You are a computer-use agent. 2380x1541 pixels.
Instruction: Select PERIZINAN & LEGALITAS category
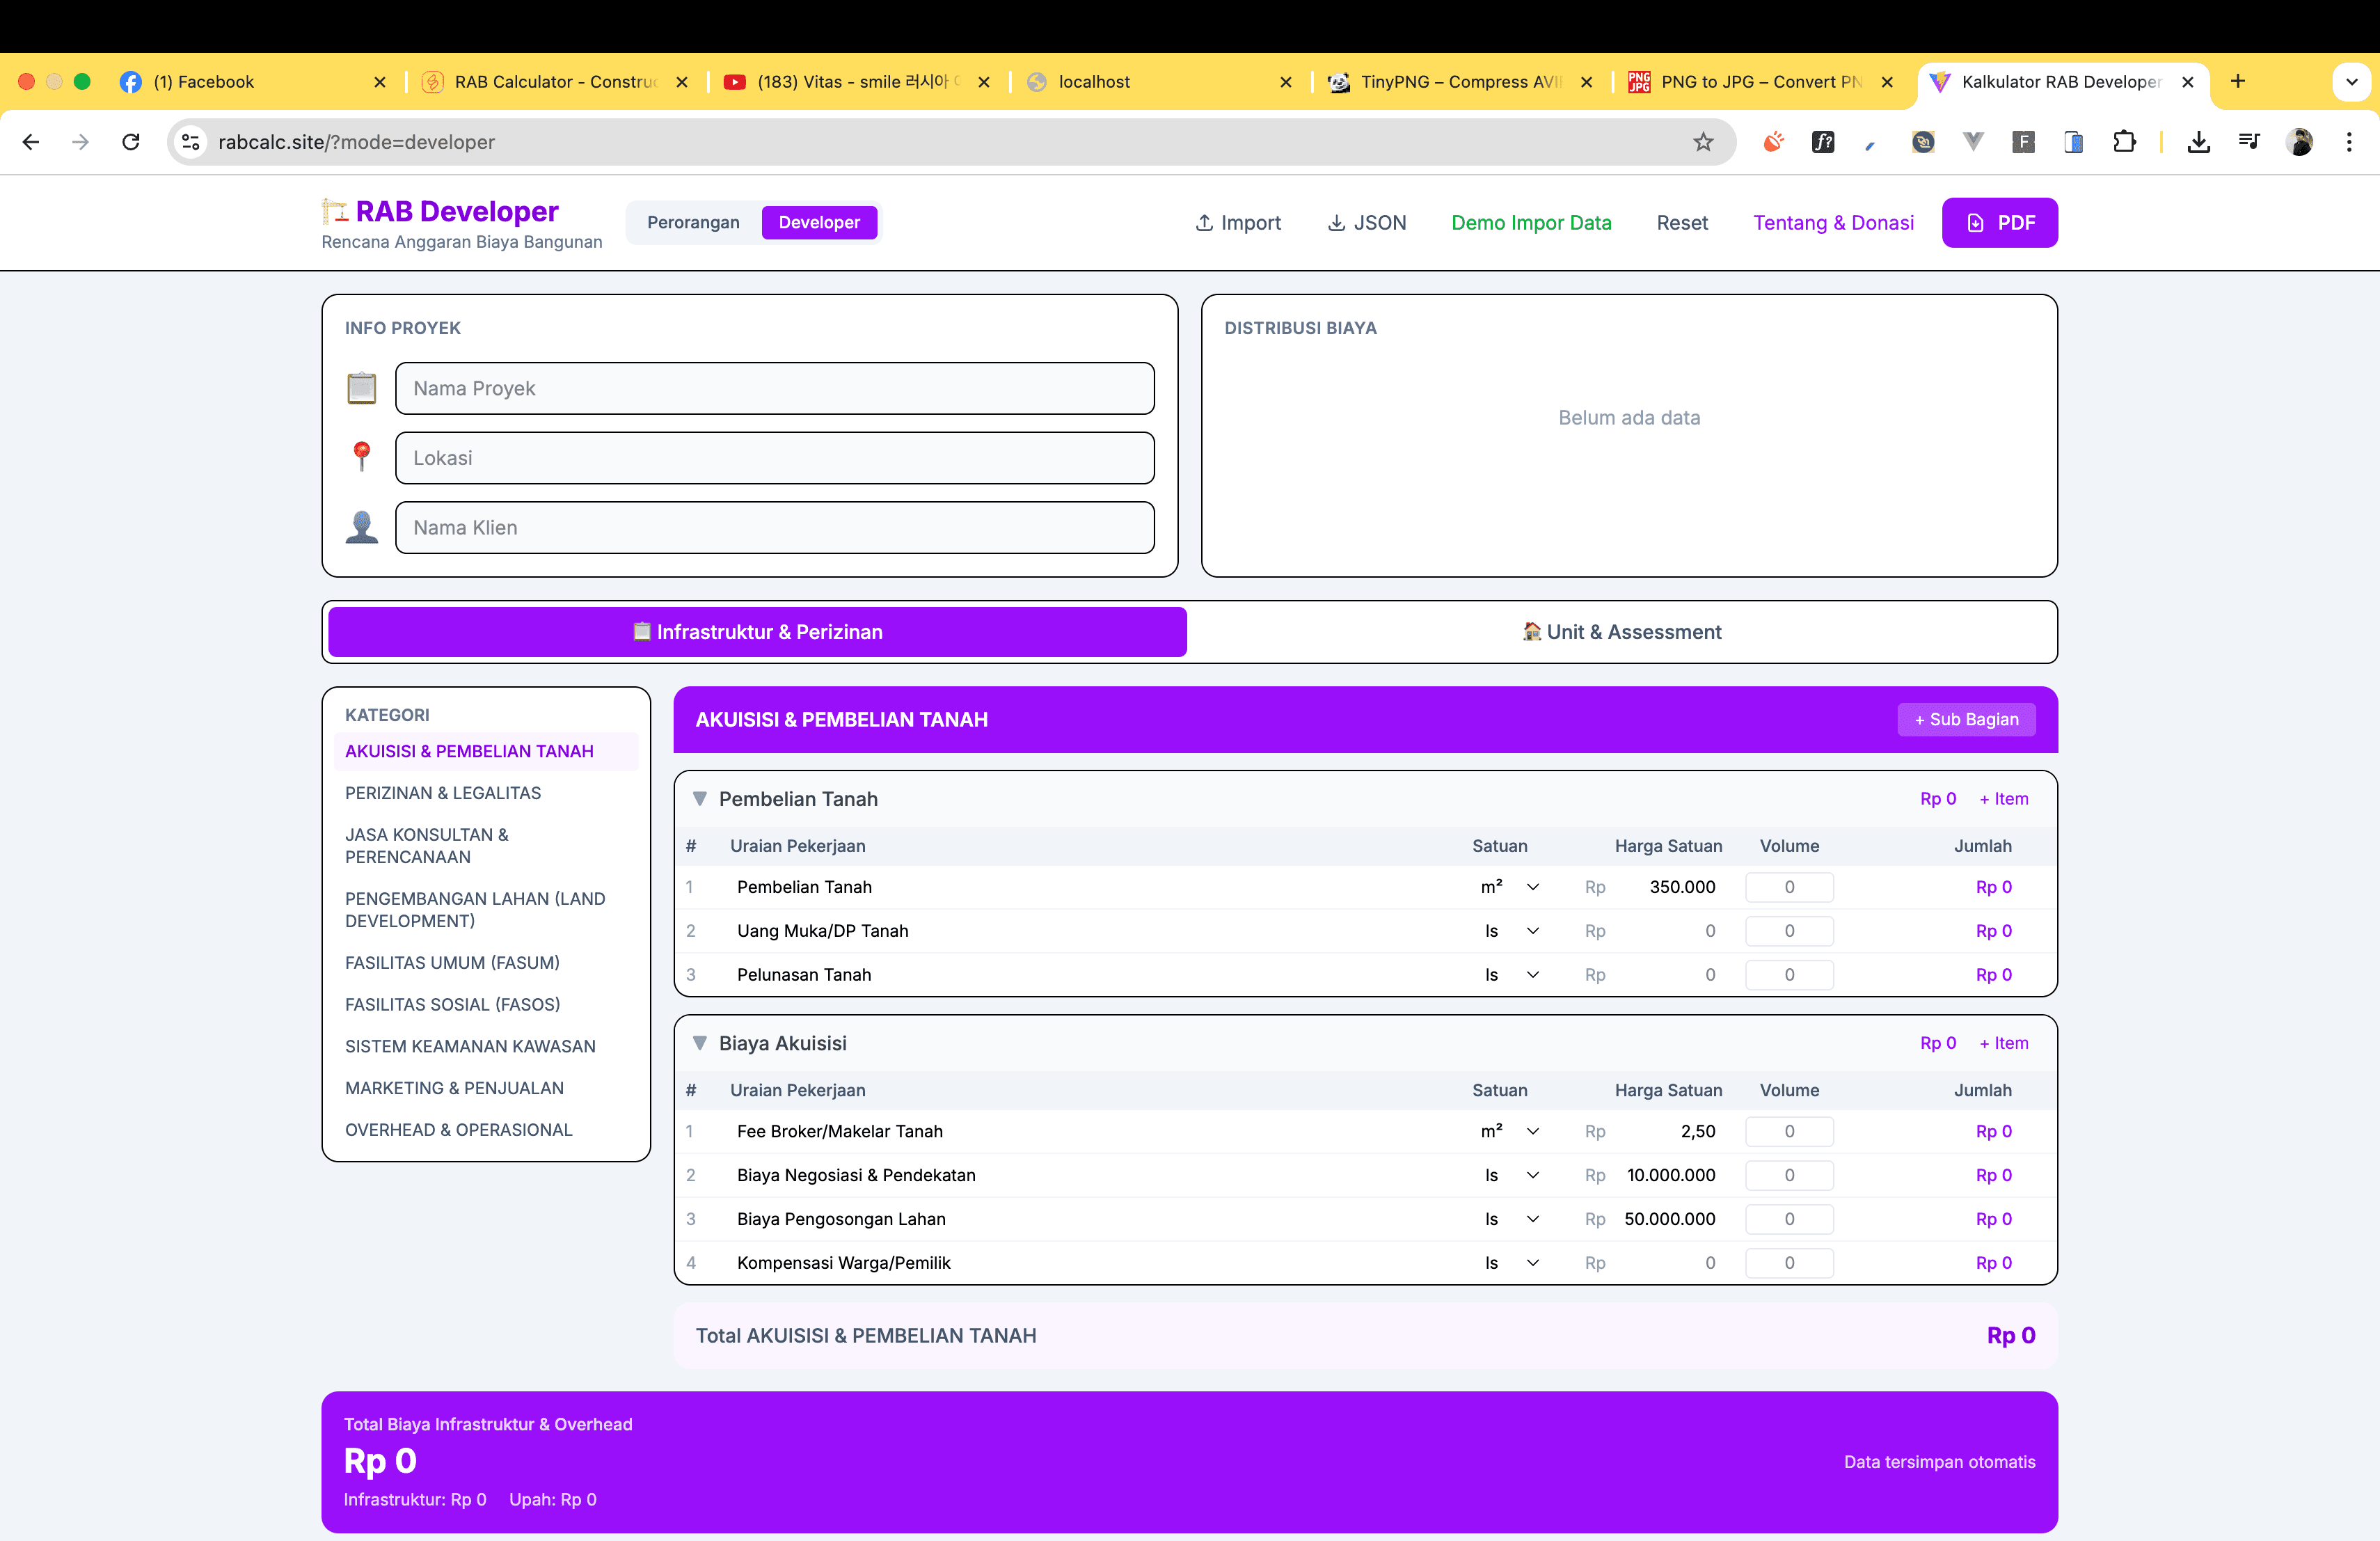tap(443, 793)
